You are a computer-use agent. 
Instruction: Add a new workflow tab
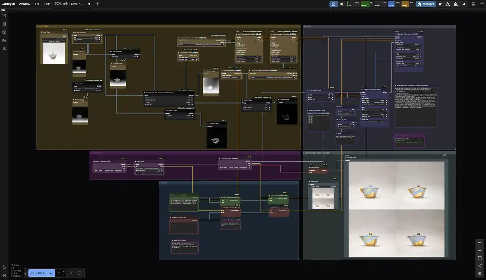[97, 4]
